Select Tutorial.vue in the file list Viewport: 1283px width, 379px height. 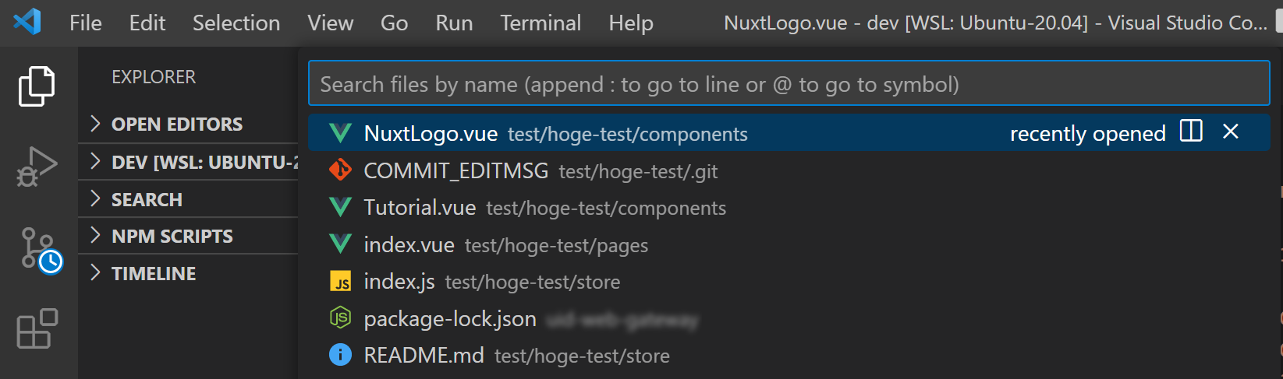pos(420,208)
